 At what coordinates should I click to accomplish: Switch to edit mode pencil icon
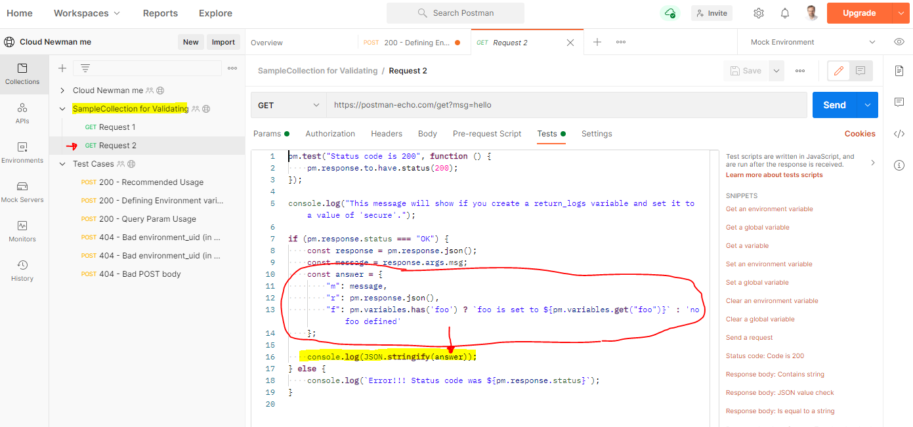click(838, 71)
